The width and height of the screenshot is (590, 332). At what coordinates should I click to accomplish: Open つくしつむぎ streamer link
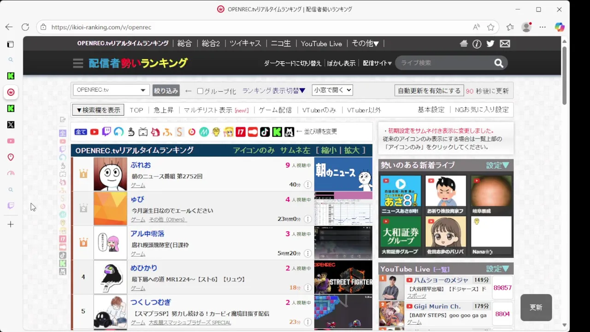click(150, 302)
